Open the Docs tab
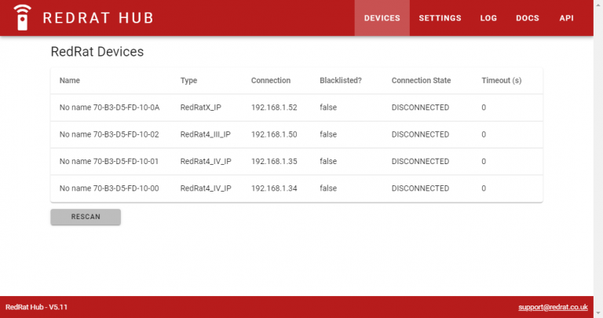This screenshot has width=603, height=318. point(528,18)
